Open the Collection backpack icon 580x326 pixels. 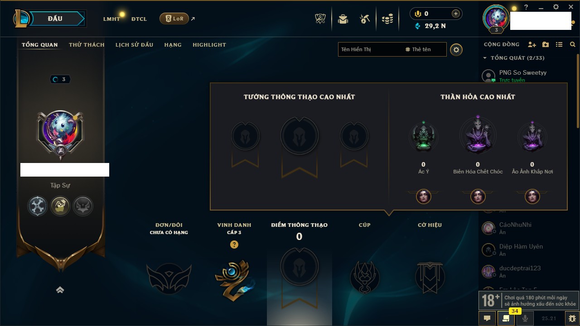343,19
